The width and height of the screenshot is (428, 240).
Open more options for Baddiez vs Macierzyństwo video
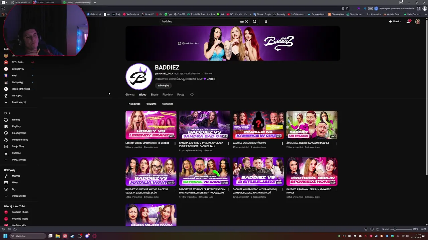pyautogui.click(x=282, y=143)
